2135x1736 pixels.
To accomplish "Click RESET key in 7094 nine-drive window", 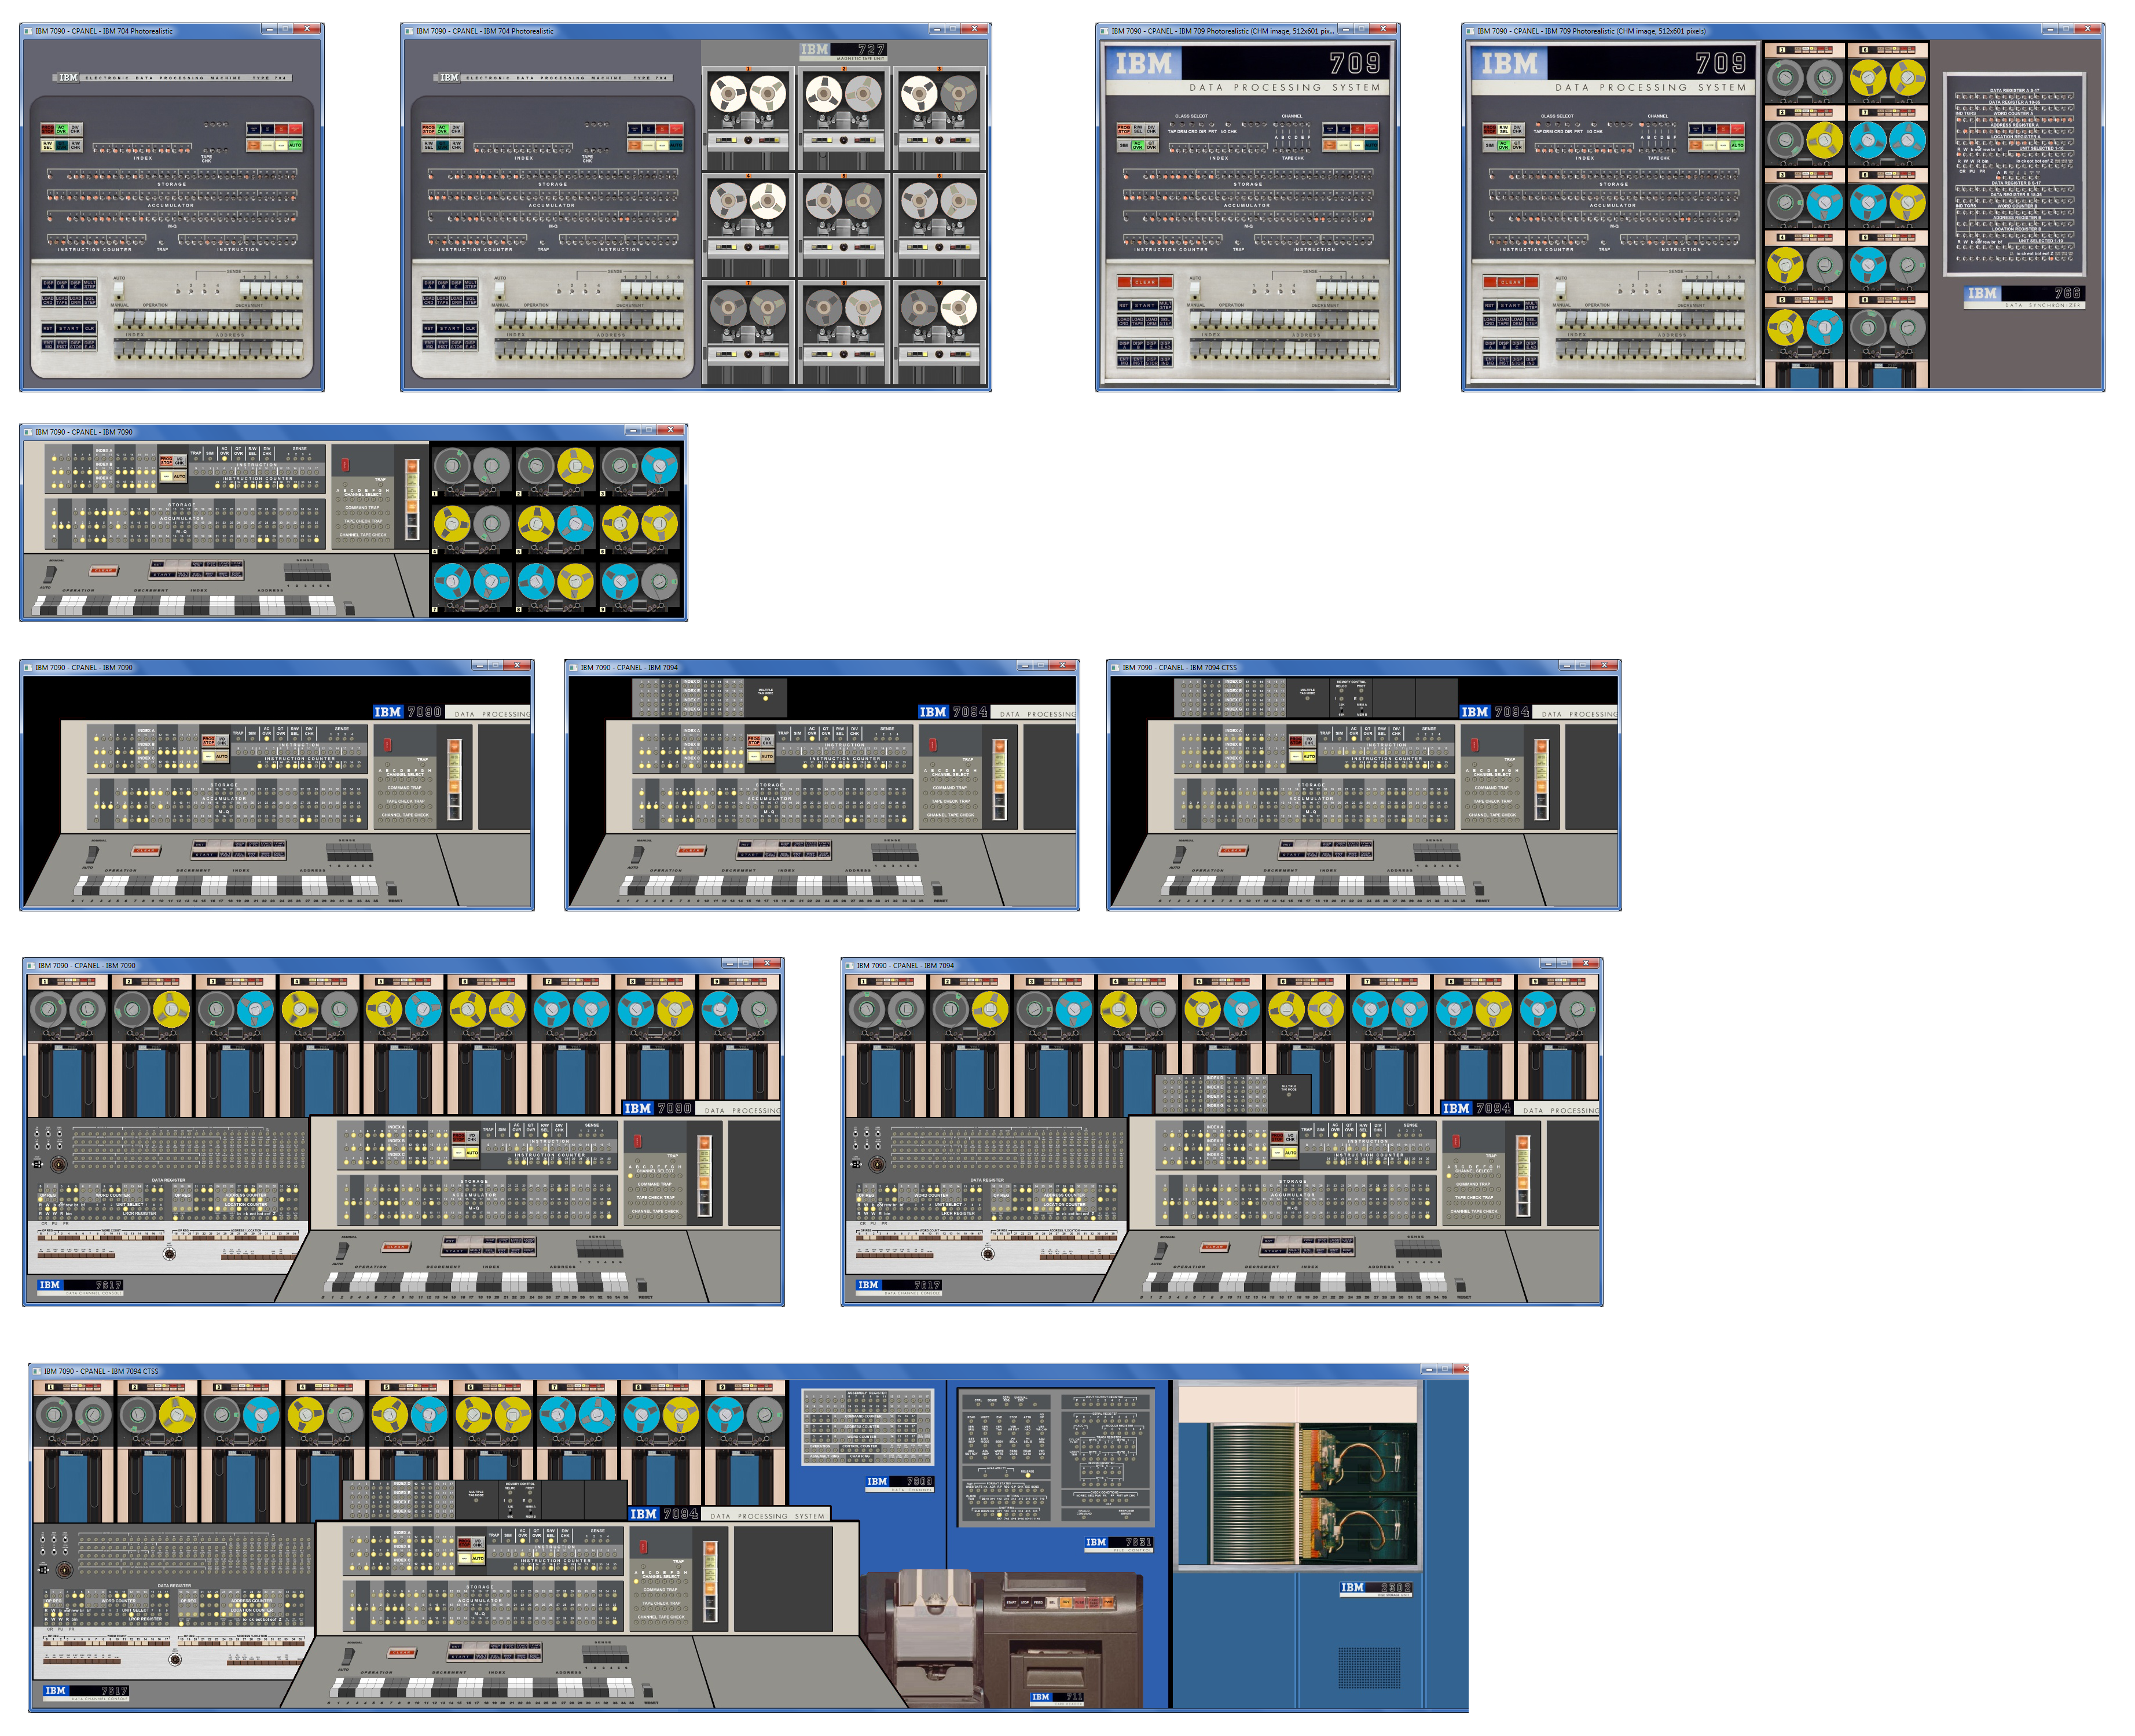I will coord(1461,1285).
